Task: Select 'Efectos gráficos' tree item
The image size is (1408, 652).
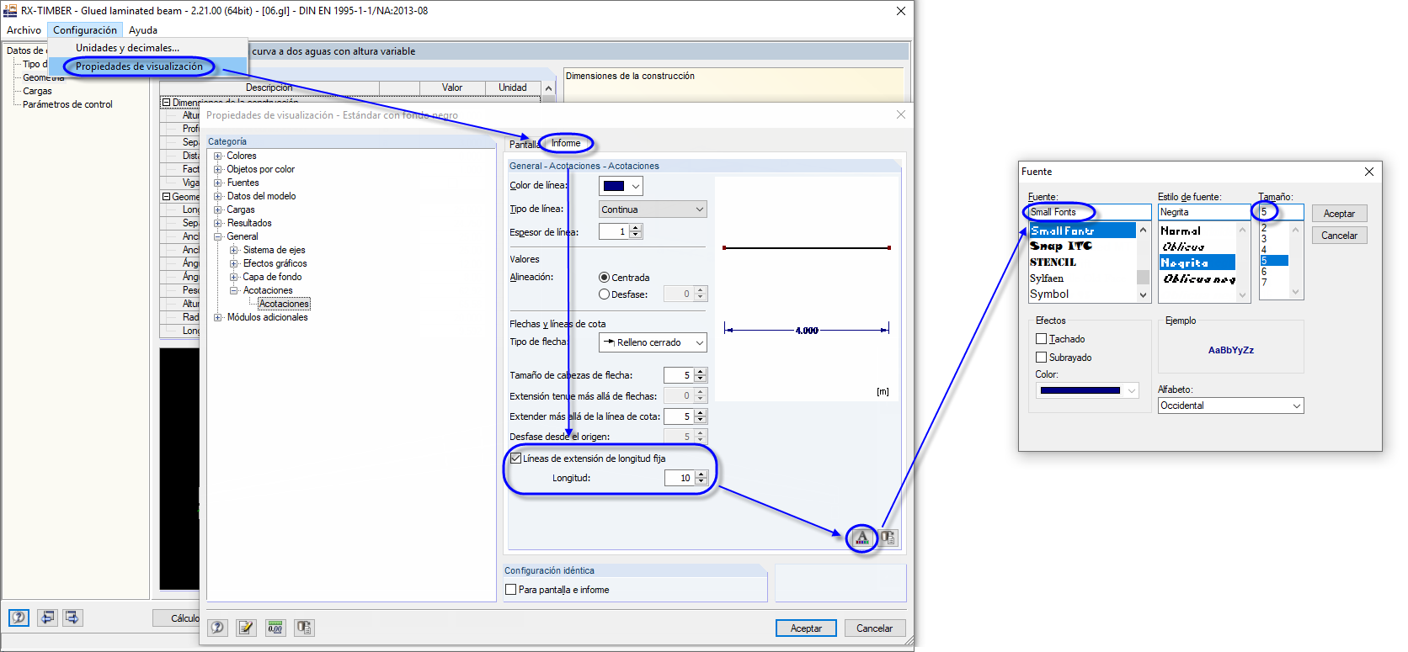Action: pyautogui.click(x=275, y=263)
